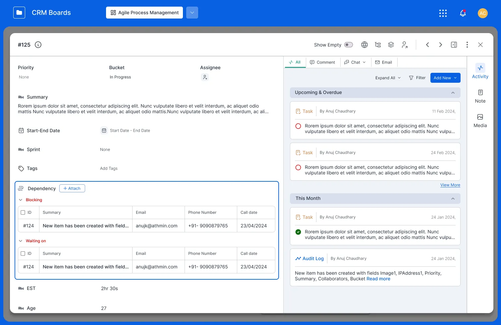501x325 pixels.
Task: Collapse the Upcoming & Overdue section
Action: tap(453, 93)
